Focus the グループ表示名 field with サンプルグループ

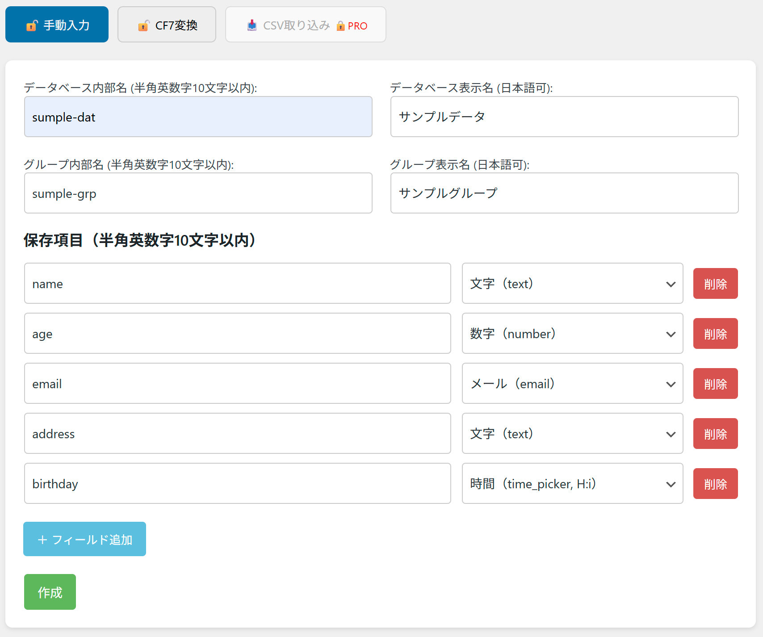564,193
